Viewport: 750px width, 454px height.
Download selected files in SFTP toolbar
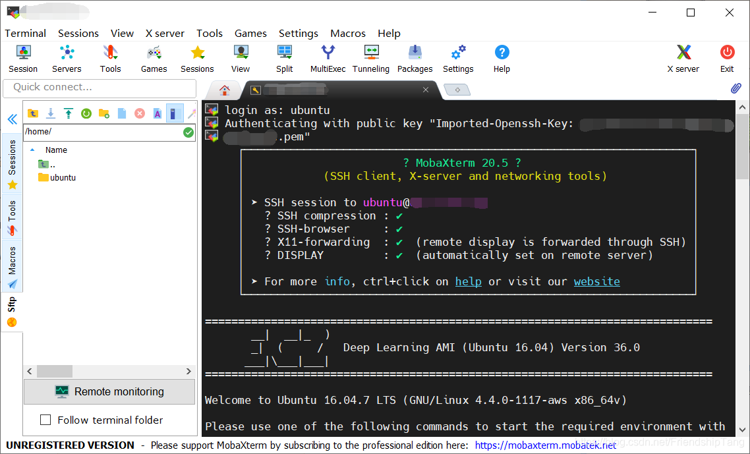pyautogui.click(x=51, y=113)
